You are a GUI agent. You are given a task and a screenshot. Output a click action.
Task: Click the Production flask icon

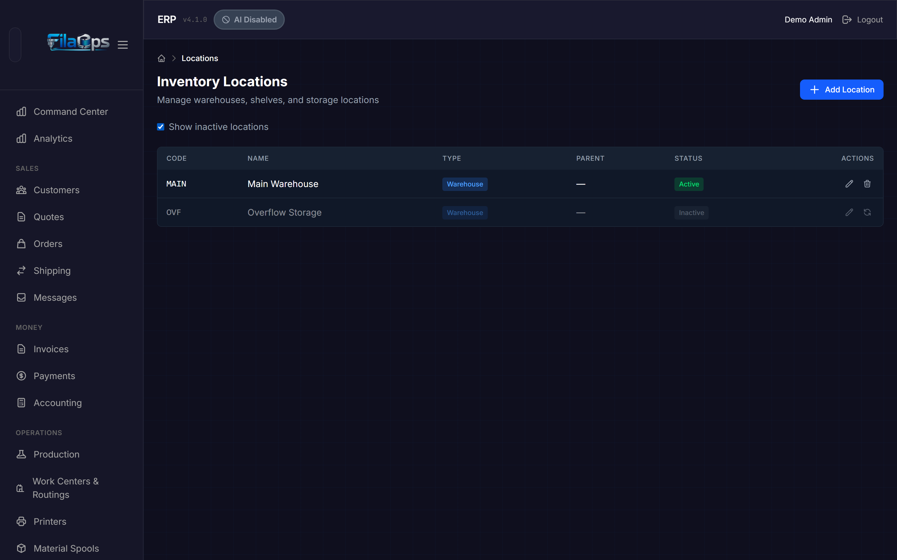tap(22, 454)
